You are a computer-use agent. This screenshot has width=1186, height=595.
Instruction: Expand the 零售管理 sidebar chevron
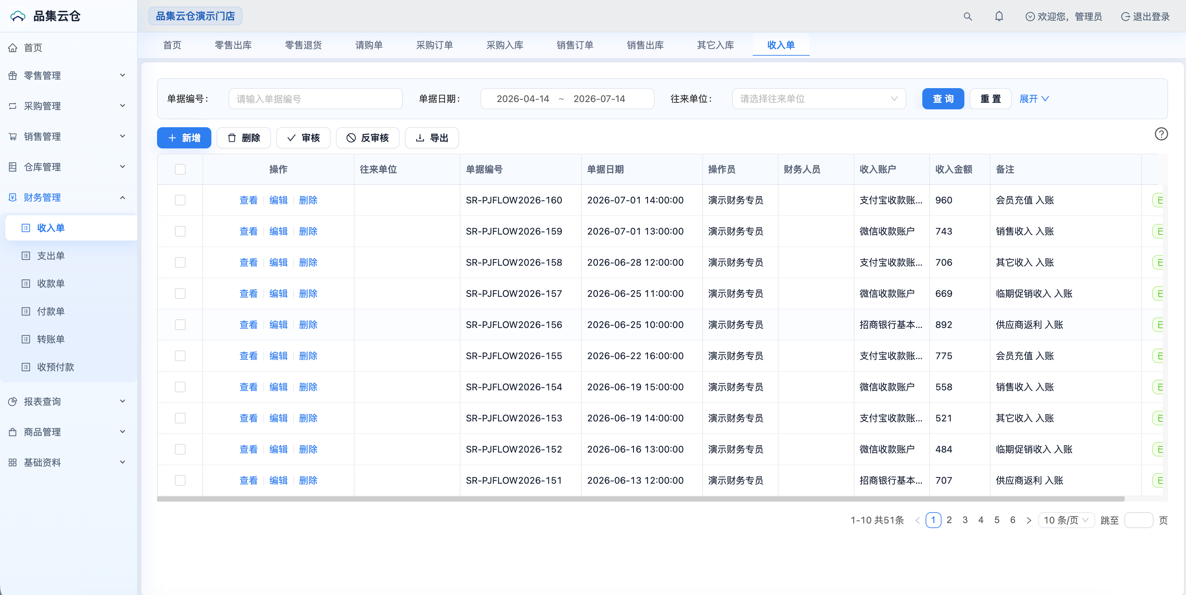123,75
